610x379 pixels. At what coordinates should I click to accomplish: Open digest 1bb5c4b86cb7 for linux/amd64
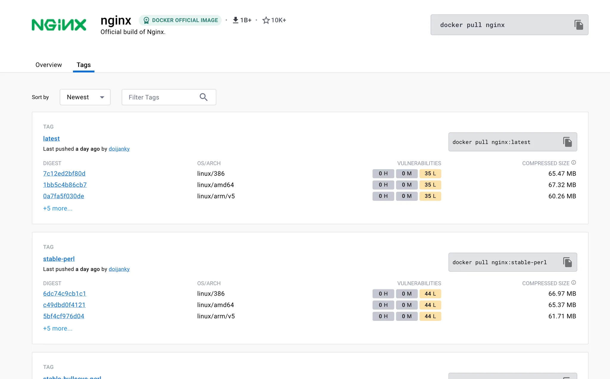coord(65,185)
